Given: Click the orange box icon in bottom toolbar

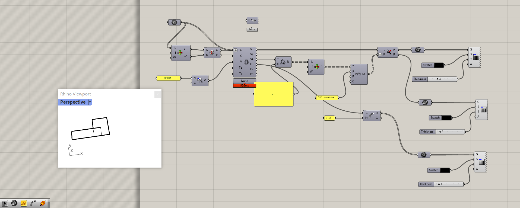Looking at the screenshot, I should 43,203.
